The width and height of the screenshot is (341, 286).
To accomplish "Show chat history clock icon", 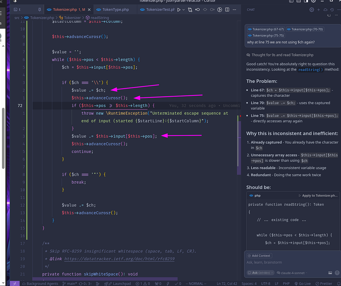I will click(332, 10).
